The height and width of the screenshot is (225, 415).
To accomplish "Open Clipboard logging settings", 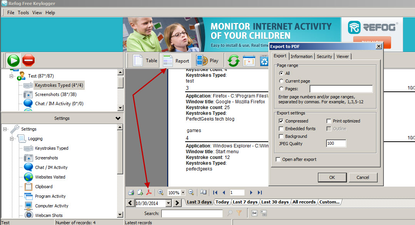I will 44,187.
